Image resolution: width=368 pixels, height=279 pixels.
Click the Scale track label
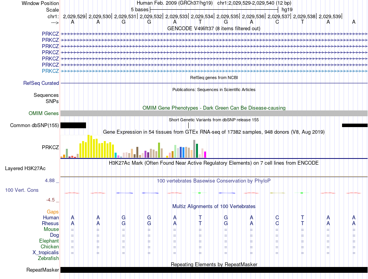click(52, 10)
